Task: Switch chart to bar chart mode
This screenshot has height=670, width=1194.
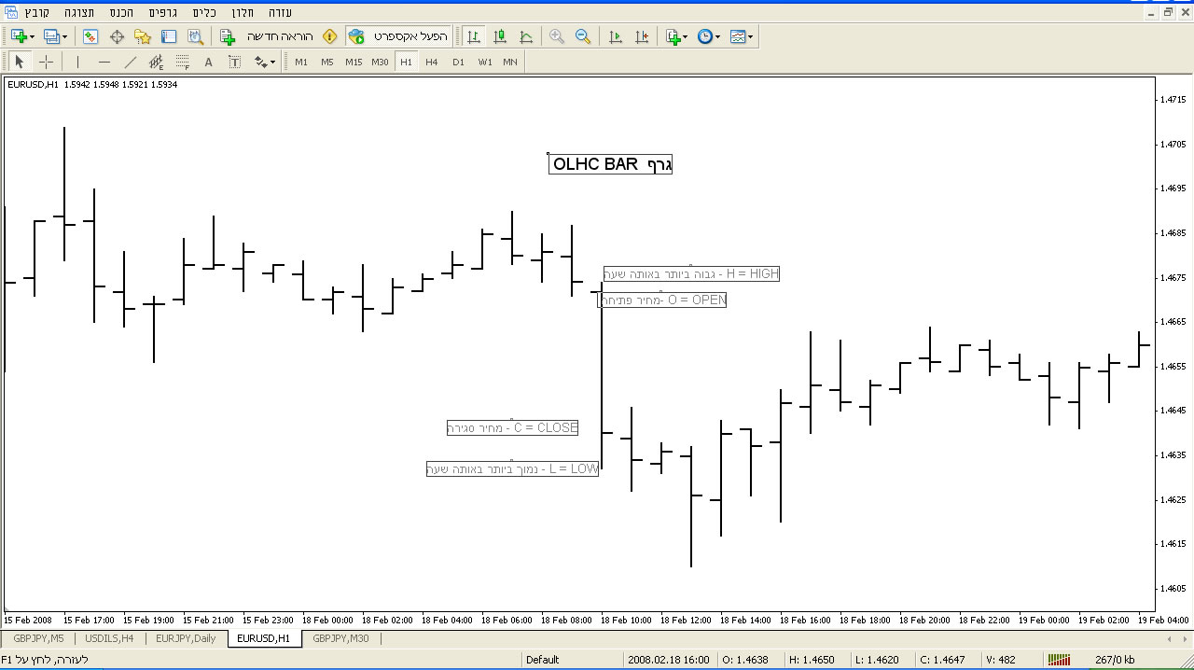Action: point(474,36)
